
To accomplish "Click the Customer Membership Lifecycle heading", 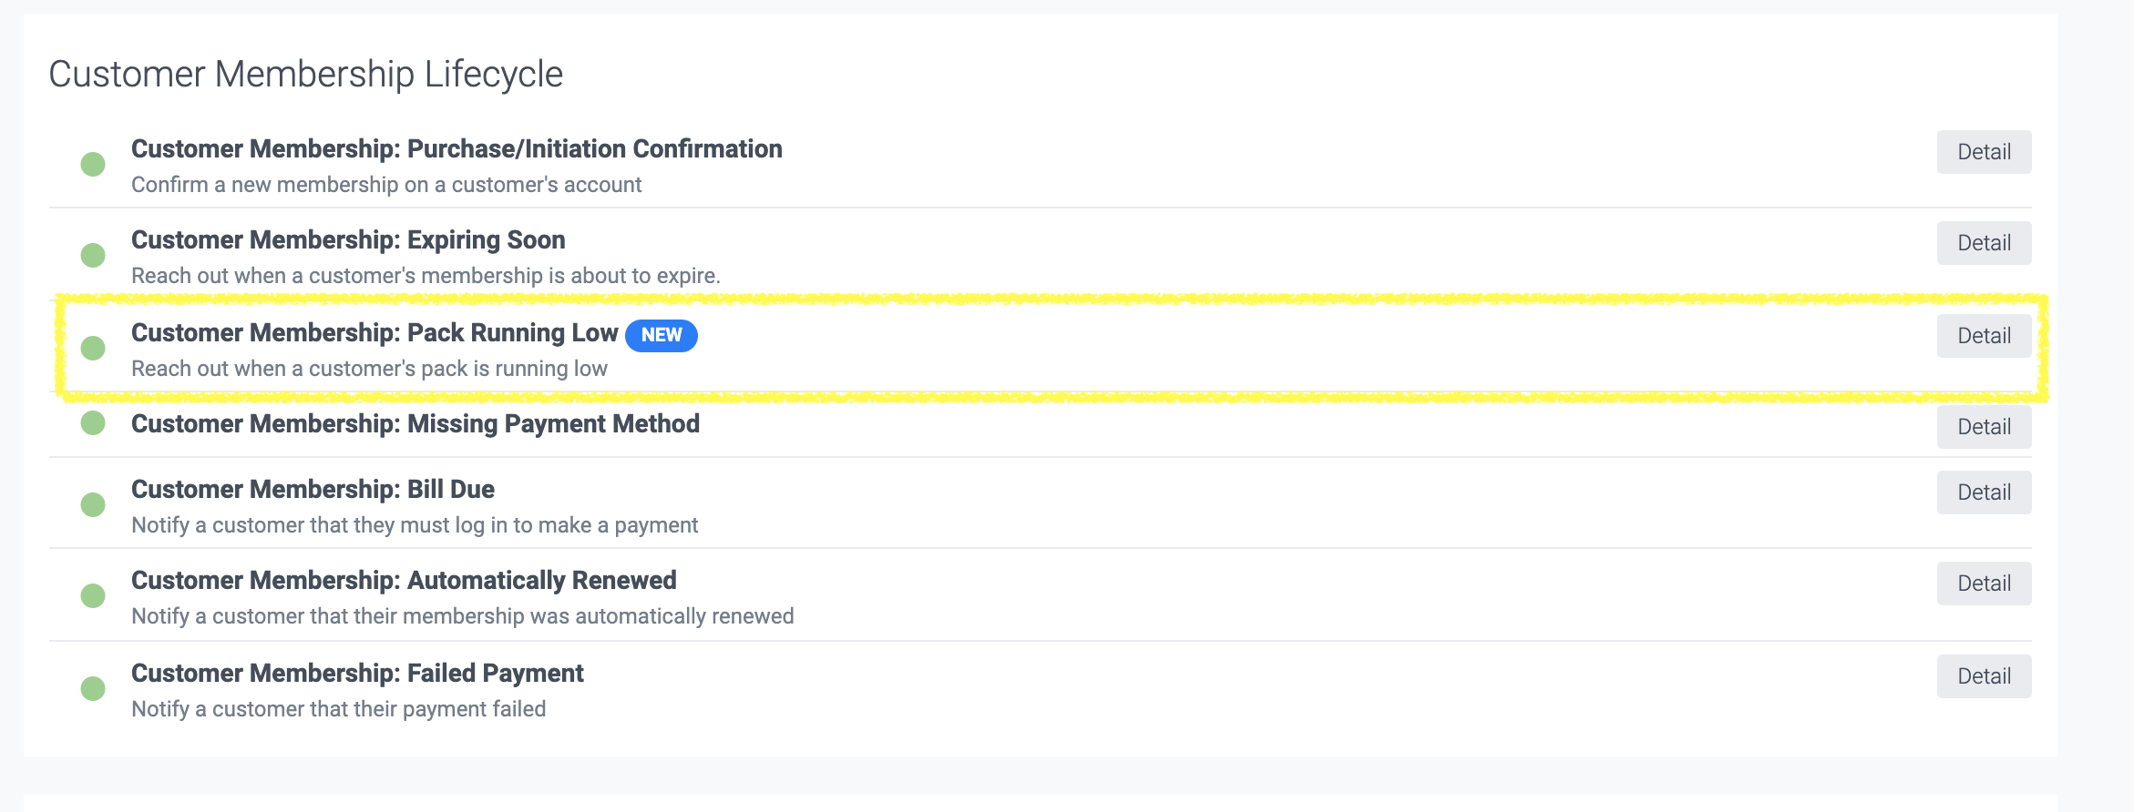I will pyautogui.click(x=305, y=75).
